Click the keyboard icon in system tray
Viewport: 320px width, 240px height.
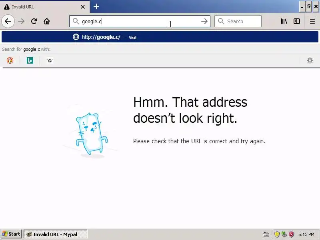click(x=266, y=234)
